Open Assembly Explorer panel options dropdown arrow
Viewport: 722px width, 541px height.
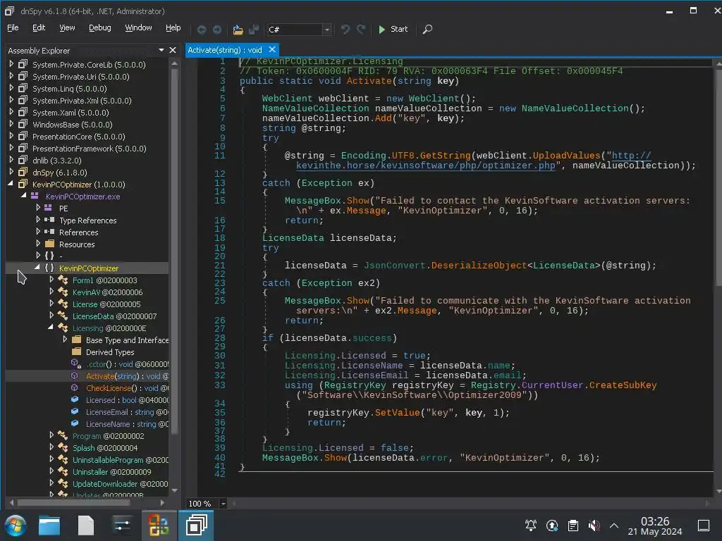(x=161, y=50)
